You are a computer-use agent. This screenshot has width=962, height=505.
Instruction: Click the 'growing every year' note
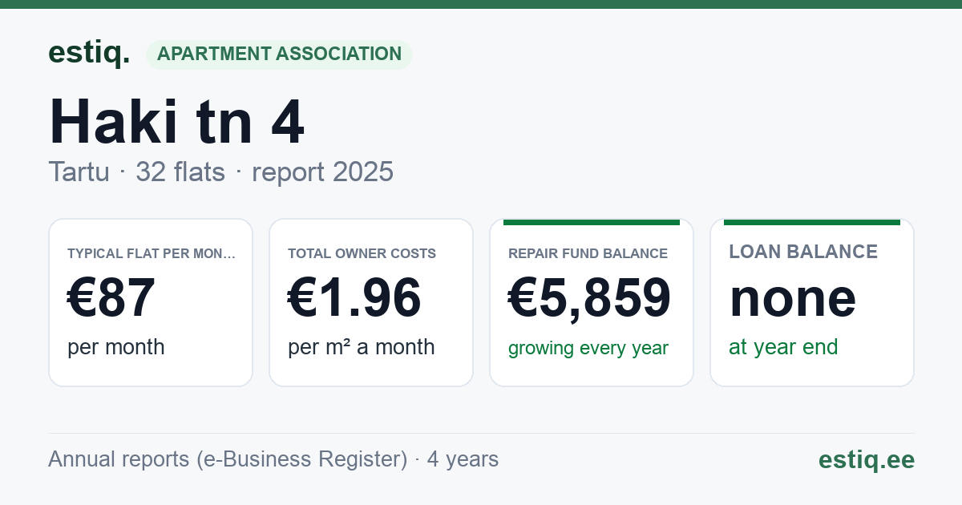[x=588, y=348]
